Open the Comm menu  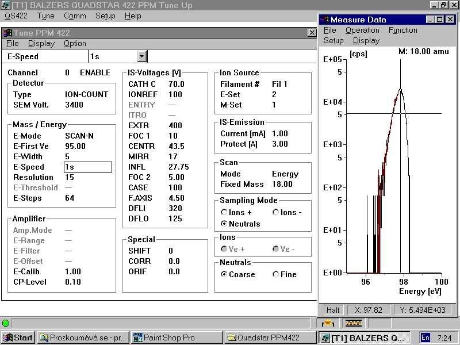point(75,16)
